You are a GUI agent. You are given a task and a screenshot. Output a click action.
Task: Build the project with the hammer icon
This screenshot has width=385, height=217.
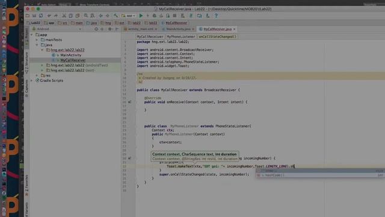coord(115,16)
